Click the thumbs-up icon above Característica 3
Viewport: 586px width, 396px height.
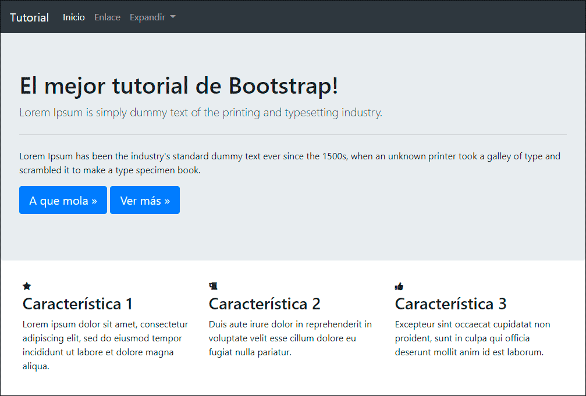pos(399,287)
